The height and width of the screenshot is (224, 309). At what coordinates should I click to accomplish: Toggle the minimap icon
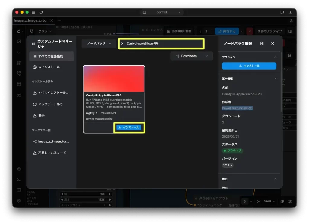click(282, 201)
